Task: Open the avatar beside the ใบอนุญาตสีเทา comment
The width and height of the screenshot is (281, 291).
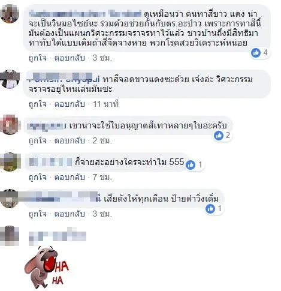Action: [10, 124]
